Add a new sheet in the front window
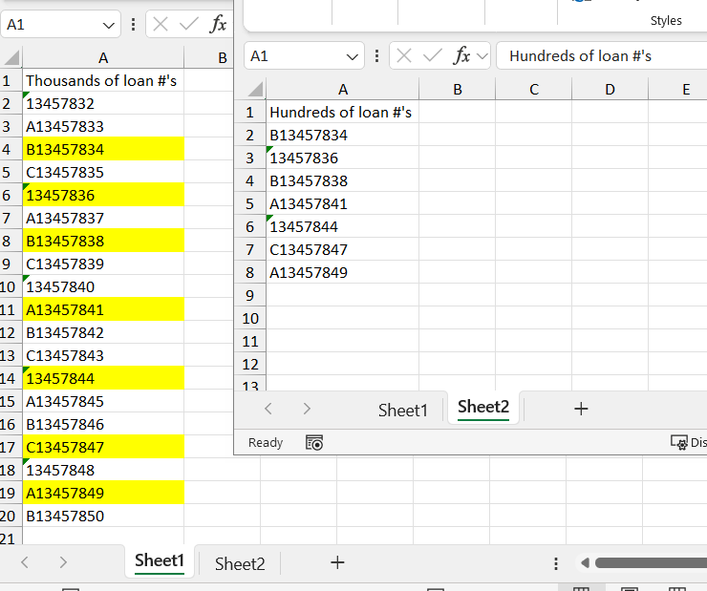Viewport: 707px width, 591px height. pos(581,409)
